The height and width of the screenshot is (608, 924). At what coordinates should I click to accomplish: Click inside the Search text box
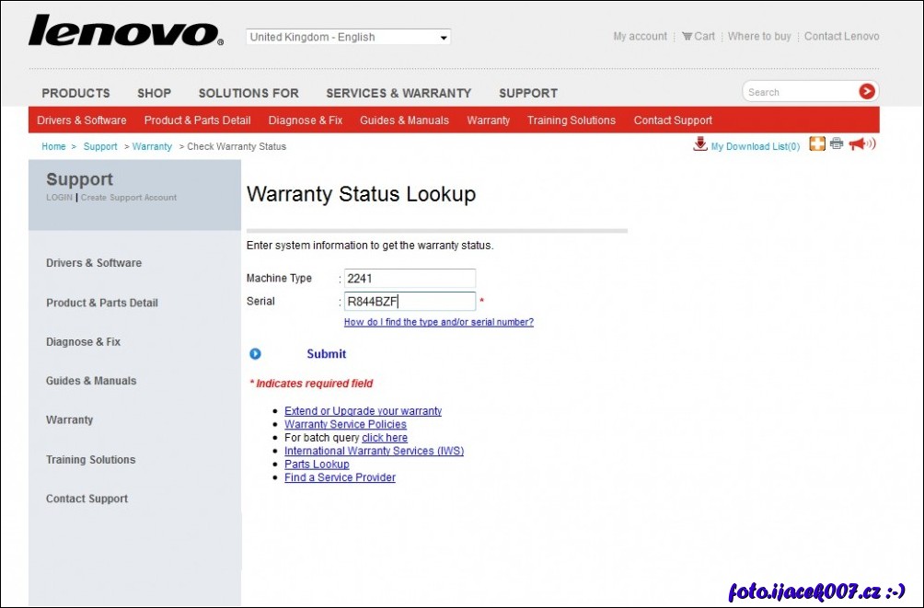(x=799, y=92)
